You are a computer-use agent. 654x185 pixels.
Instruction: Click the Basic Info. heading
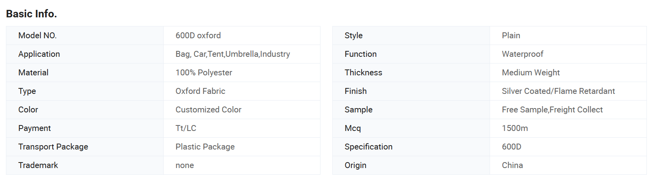point(31,14)
